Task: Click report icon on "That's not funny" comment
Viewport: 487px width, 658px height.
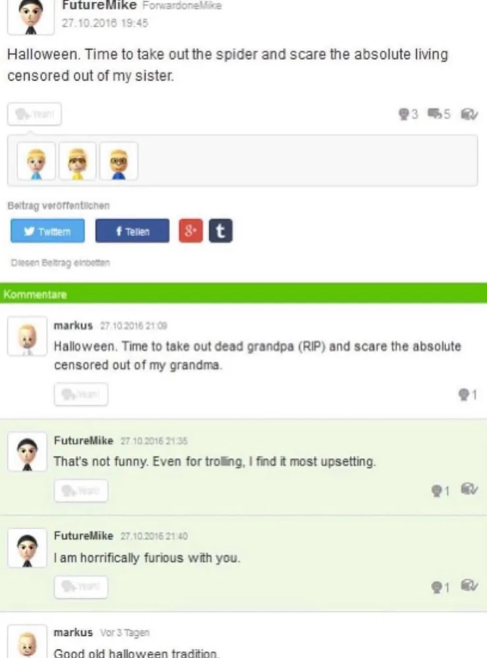Action: pos(469,489)
